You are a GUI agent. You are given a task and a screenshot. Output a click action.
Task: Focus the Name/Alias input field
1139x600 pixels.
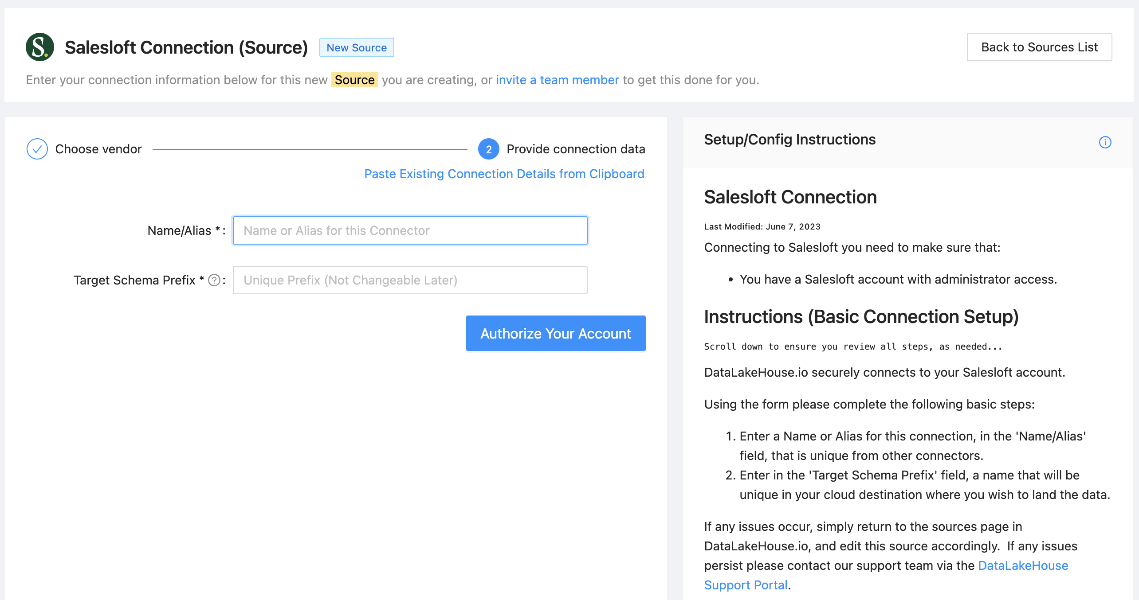410,230
